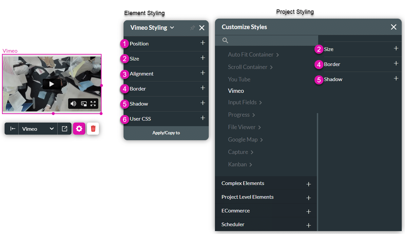
Task: Expand User CSS with its plus icon
Action: pyautogui.click(x=203, y=119)
